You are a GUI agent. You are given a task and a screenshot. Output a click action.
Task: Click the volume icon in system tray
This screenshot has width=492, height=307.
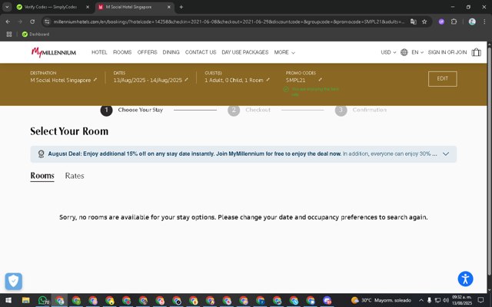tap(446, 300)
